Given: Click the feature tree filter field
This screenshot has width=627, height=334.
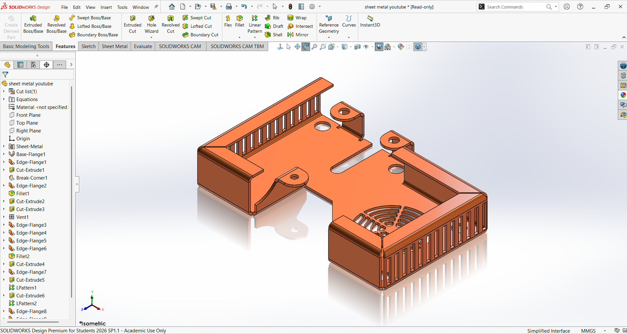Looking at the screenshot, I should [x=38, y=75].
